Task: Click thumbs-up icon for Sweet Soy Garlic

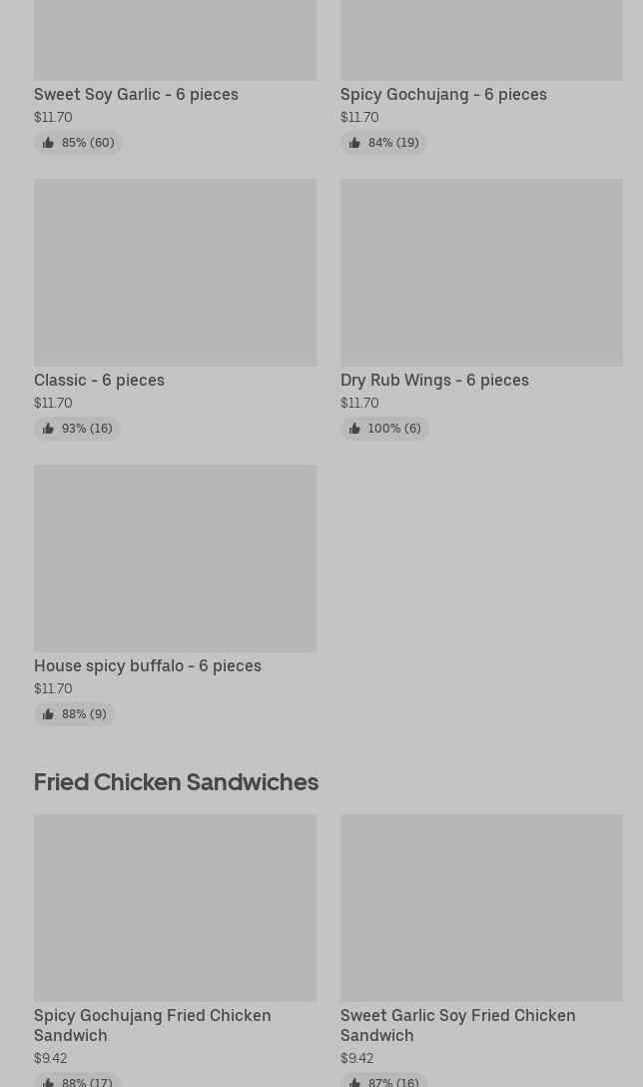Action: coord(48,143)
